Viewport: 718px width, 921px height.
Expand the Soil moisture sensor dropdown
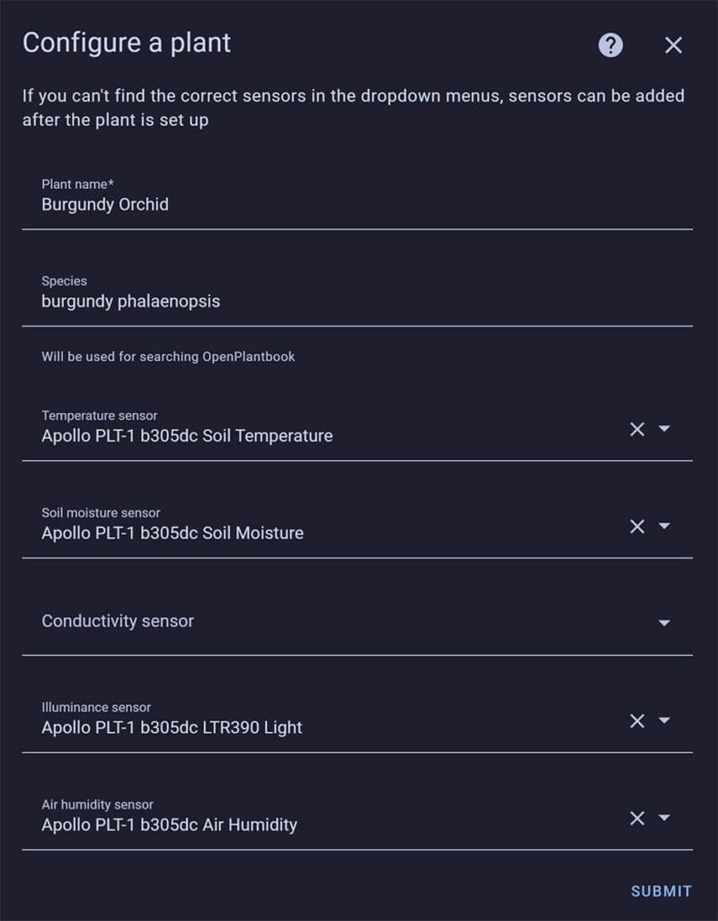665,526
